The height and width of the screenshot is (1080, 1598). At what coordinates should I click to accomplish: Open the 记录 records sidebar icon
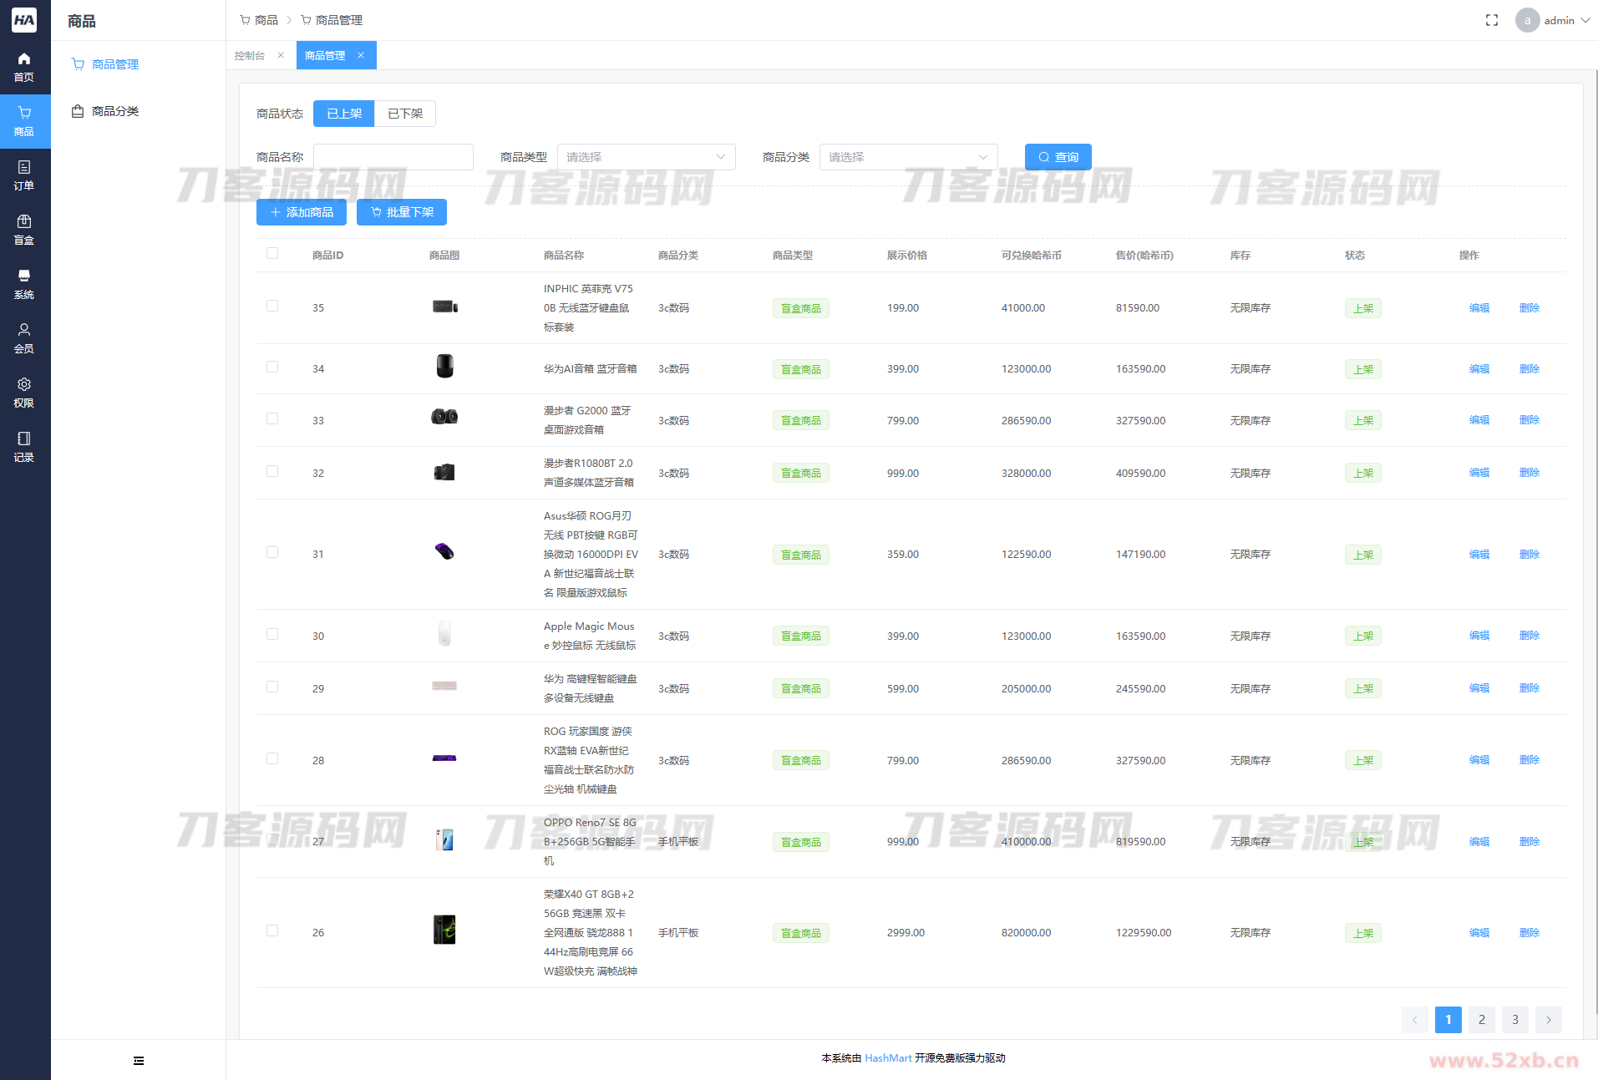pyautogui.click(x=24, y=447)
